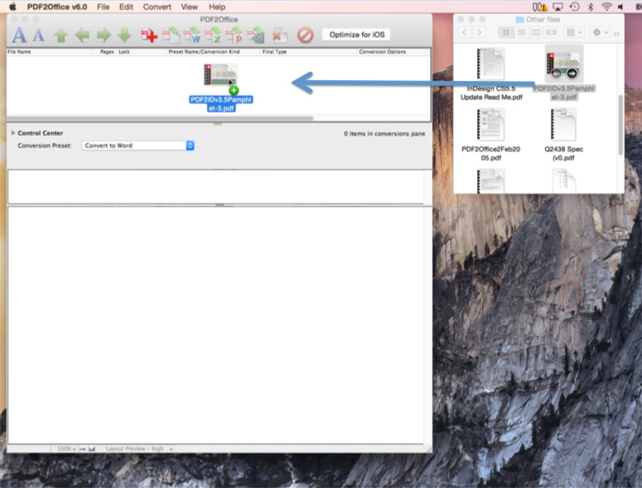Click the dragged PDF2IDv3.5Pamphlet-3.pdf icon in conversions pane
Image resolution: width=642 pixels, height=488 pixels.
[221, 76]
